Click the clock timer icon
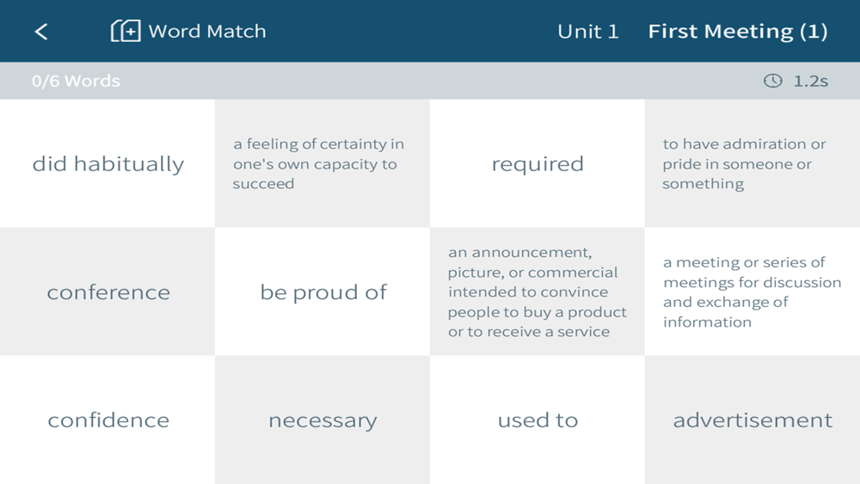 [x=773, y=81]
